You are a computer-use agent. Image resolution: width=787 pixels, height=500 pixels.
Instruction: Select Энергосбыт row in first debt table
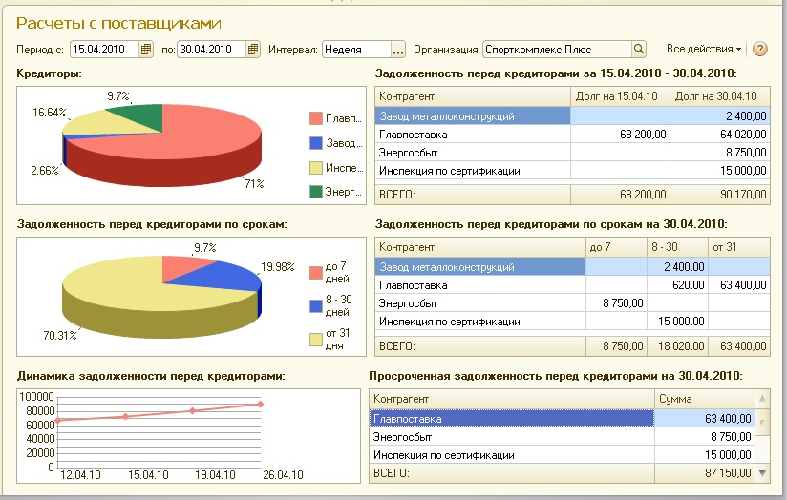click(572, 153)
